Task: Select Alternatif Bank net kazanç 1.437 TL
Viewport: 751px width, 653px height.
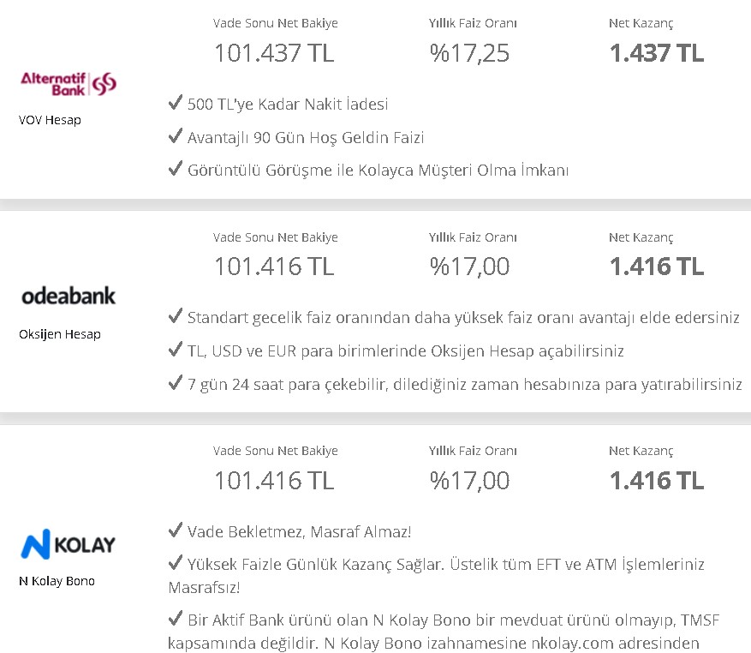Action: tap(657, 53)
